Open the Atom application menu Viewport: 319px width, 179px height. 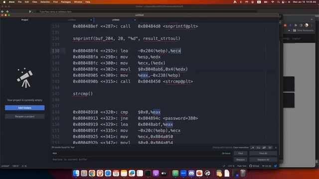pyautogui.click(x=11, y=2)
